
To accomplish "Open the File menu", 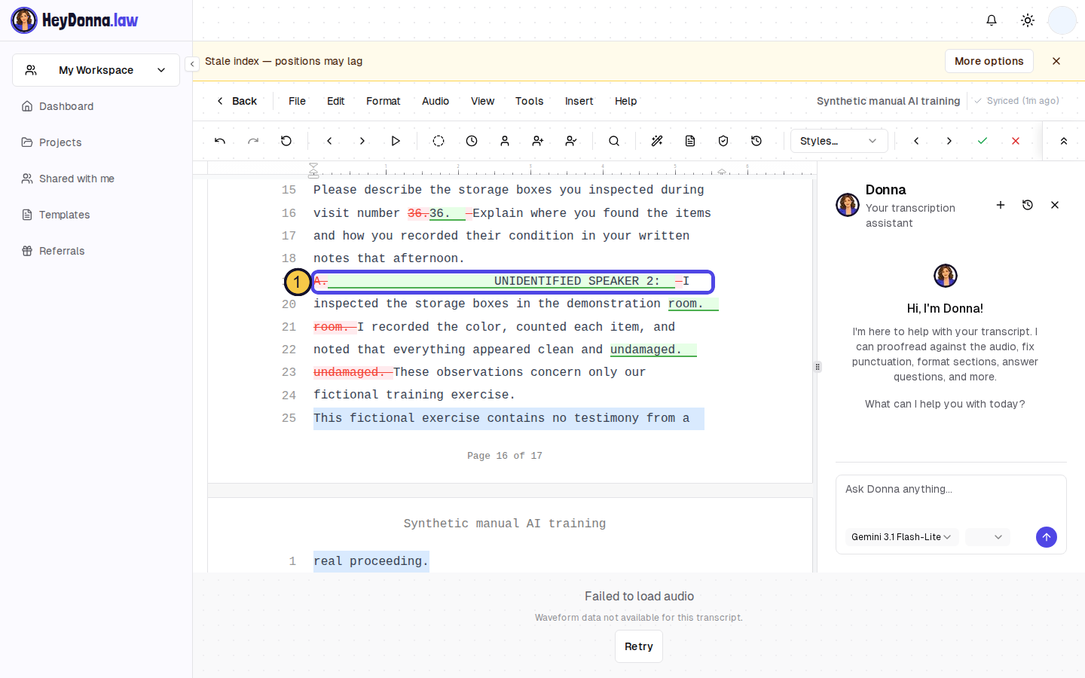I will click(x=297, y=101).
